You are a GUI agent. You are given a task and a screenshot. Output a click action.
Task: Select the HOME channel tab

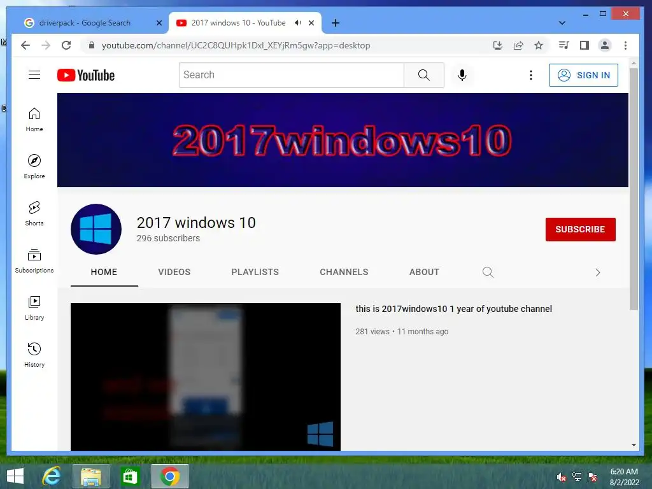tap(104, 272)
